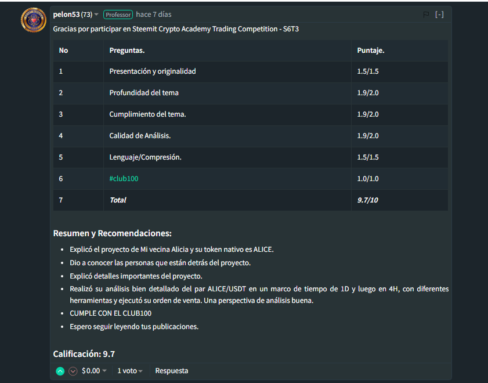Open the 'hace 7 días' timestamp link

coord(154,15)
